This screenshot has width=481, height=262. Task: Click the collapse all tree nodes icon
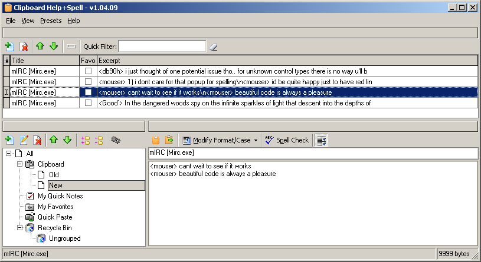(x=99, y=140)
